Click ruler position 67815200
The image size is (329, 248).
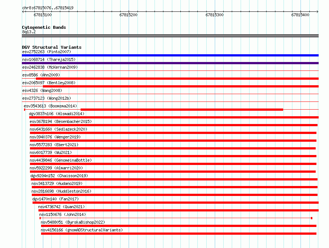point(128,15)
